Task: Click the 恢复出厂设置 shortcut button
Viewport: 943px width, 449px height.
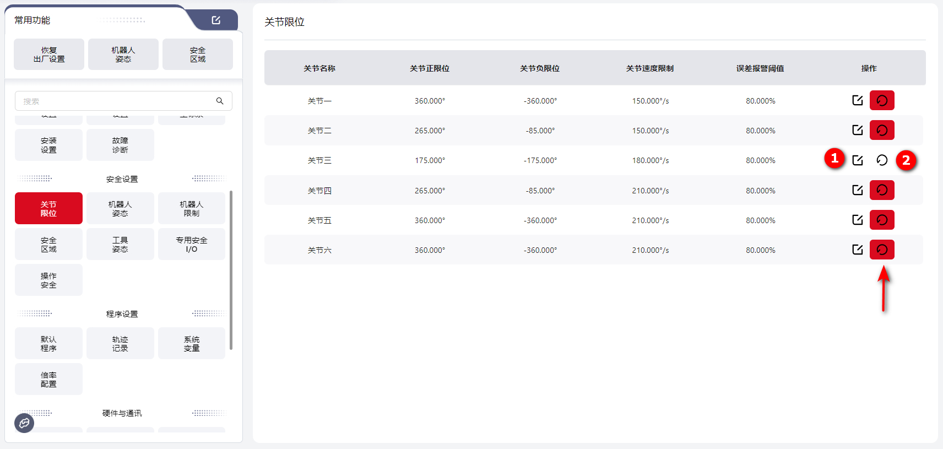Action: (49, 54)
